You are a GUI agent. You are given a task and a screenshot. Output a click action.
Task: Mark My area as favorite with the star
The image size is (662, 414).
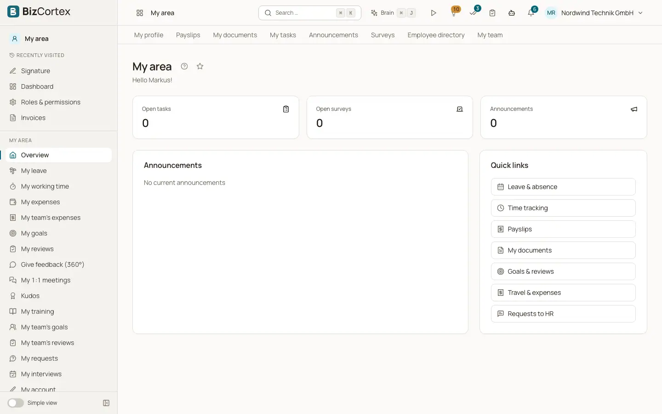pos(200,66)
